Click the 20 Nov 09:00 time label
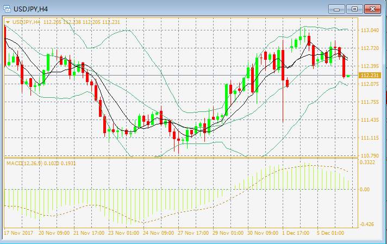Screen dimensions: 387x244 coord(54,233)
